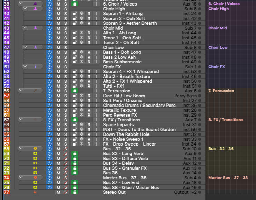Click green lock on 7. Percussion track
The height and width of the screenshot is (200, 256).
(x=75, y=91)
